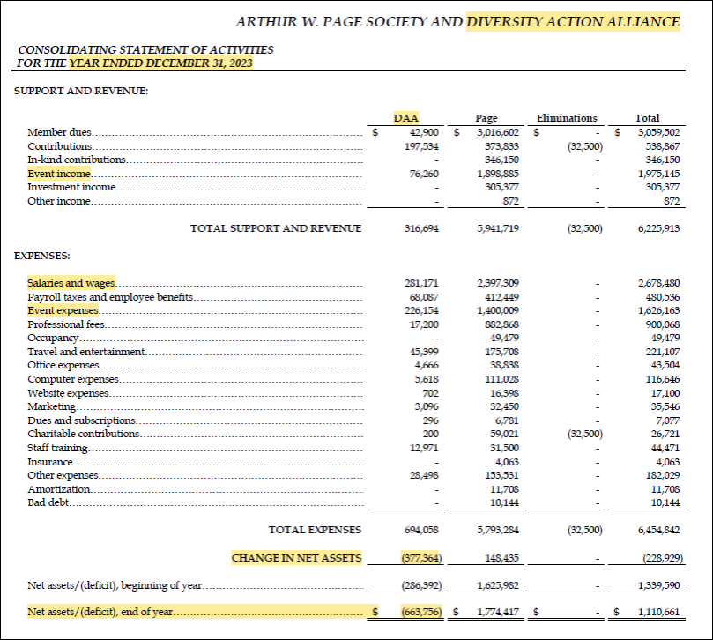Image resolution: width=713 pixels, height=640 pixels.
Task: Select the 'Investment income' row label
Action: (71, 187)
